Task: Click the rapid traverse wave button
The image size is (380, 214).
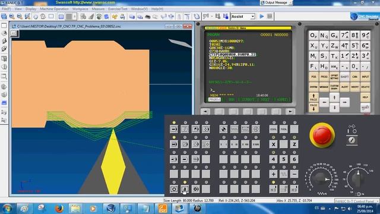Action: [x=284, y=174]
